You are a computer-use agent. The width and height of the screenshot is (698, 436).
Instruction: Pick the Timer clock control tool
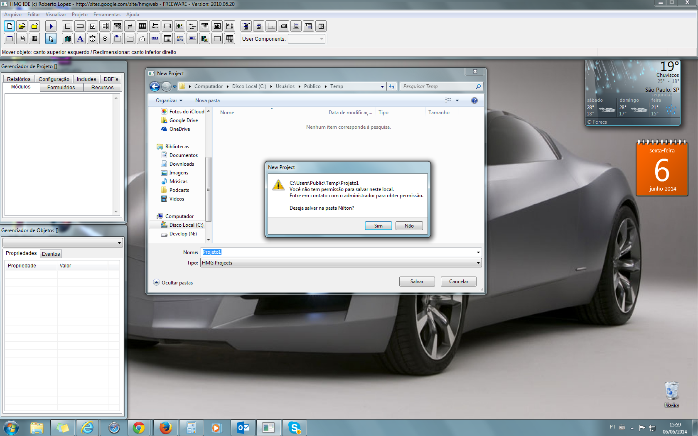coord(93,39)
